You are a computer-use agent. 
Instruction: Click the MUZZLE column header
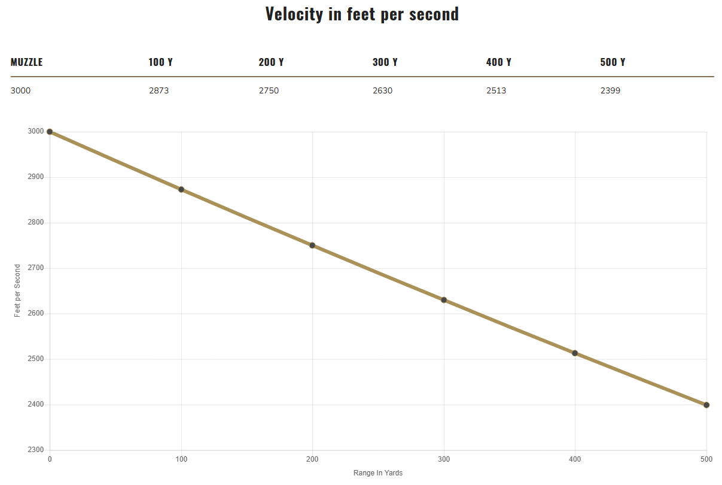click(x=27, y=62)
